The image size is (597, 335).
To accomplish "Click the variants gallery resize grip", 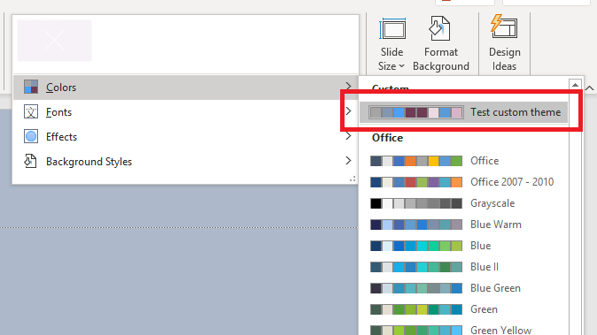I will (353, 179).
